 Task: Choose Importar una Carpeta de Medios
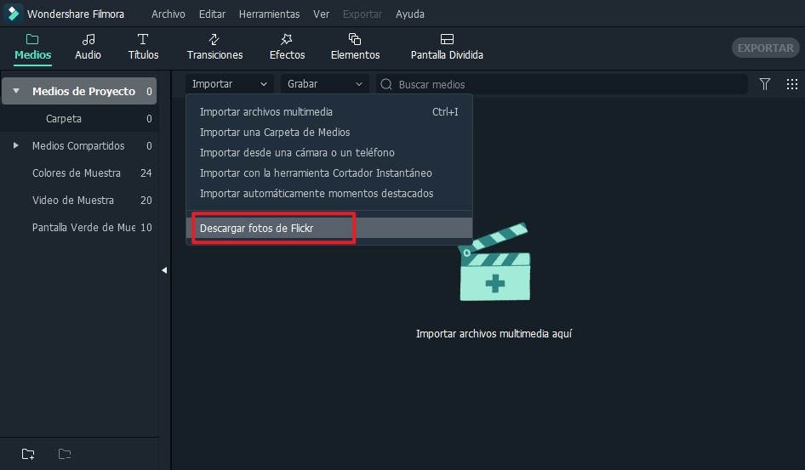click(329, 133)
